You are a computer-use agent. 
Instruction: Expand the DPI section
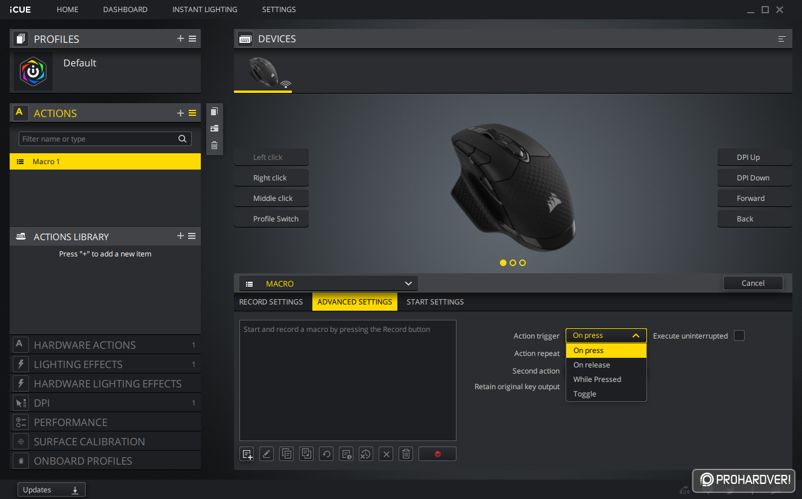point(105,402)
